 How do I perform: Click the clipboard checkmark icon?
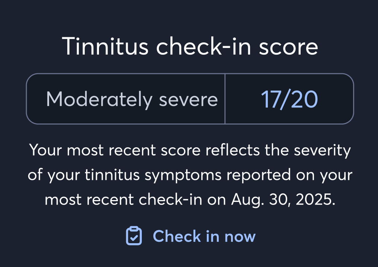click(x=134, y=236)
